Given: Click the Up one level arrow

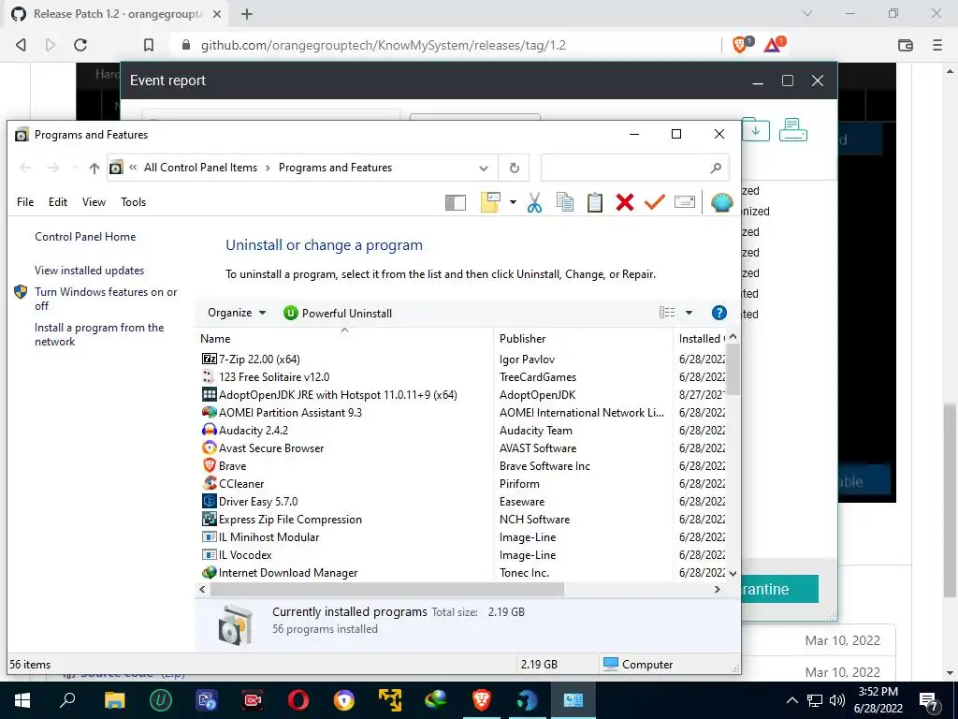Looking at the screenshot, I should click(x=94, y=169).
